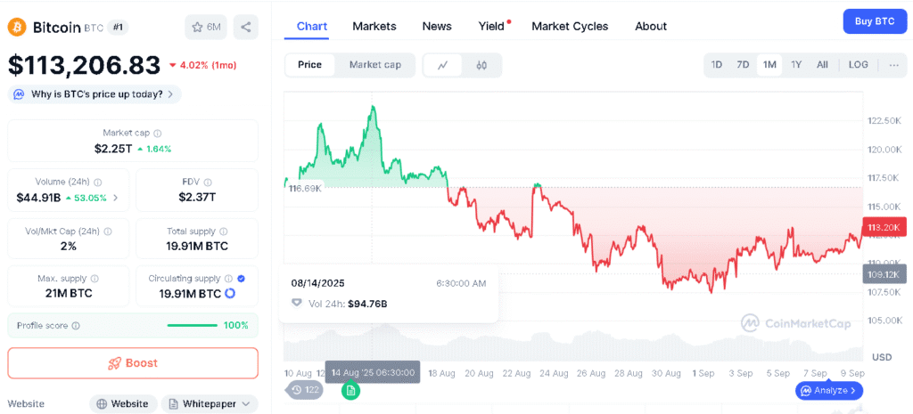Toggle chart to Market cap view
Viewport: 913px width, 414px height.
click(x=374, y=65)
